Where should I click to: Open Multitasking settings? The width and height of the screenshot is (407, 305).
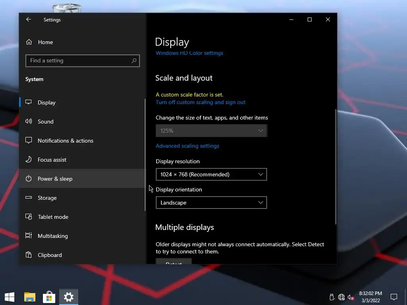[83, 236]
